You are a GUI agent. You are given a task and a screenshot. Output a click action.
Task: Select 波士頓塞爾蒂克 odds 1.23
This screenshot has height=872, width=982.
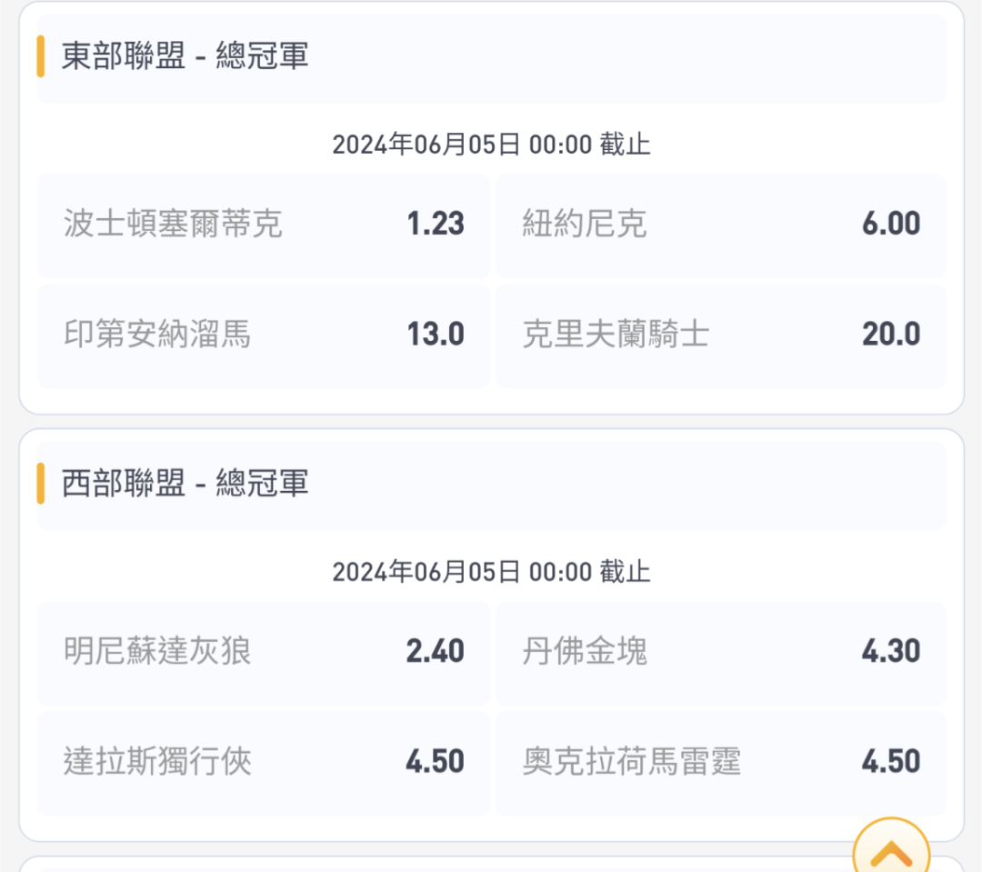coord(264,226)
